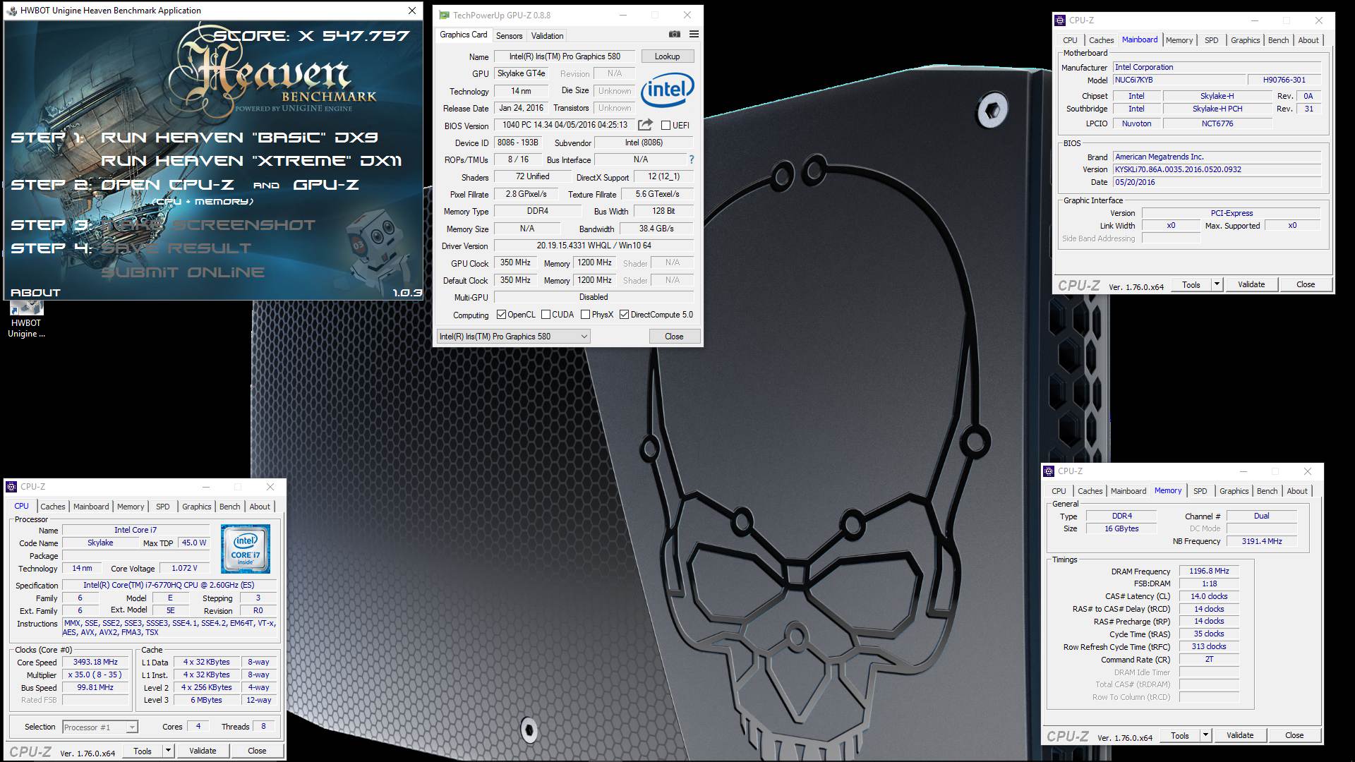This screenshot has height=762, width=1355.
Task: Toggle the UEFI checkbox in GPU-Z
Action: click(x=666, y=125)
